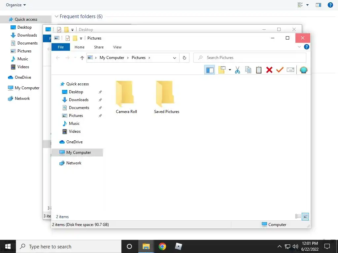
Task: Toggle the preview pane icon in background window
Action: coord(319,5)
